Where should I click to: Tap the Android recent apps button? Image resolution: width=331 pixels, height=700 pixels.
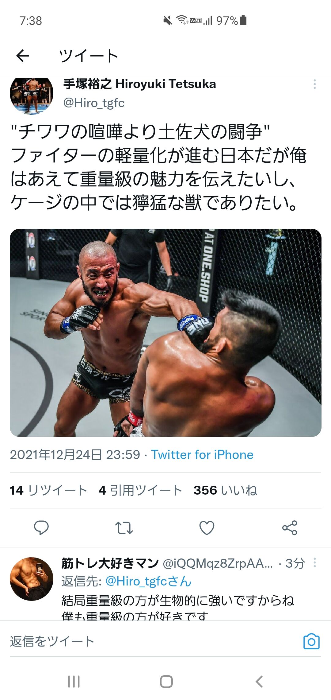click(74, 682)
